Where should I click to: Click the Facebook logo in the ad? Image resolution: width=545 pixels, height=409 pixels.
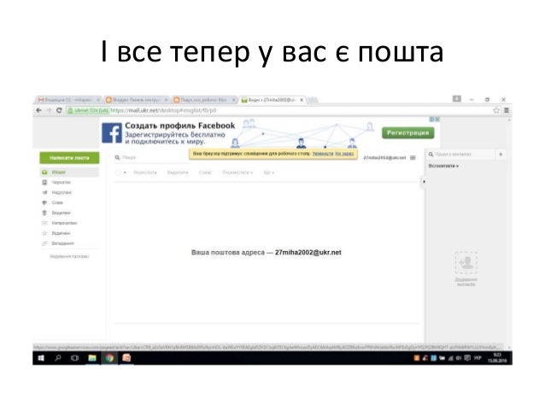(112, 132)
